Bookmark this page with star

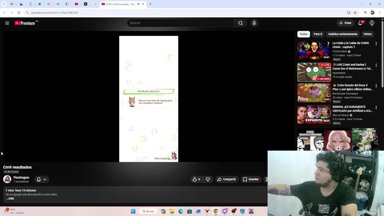tap(355, 13)
